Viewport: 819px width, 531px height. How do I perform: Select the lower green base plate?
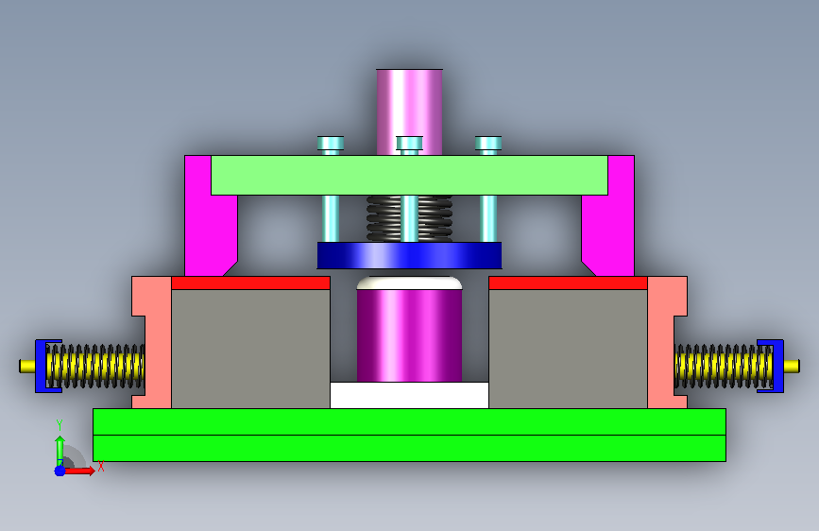point(410,449)
